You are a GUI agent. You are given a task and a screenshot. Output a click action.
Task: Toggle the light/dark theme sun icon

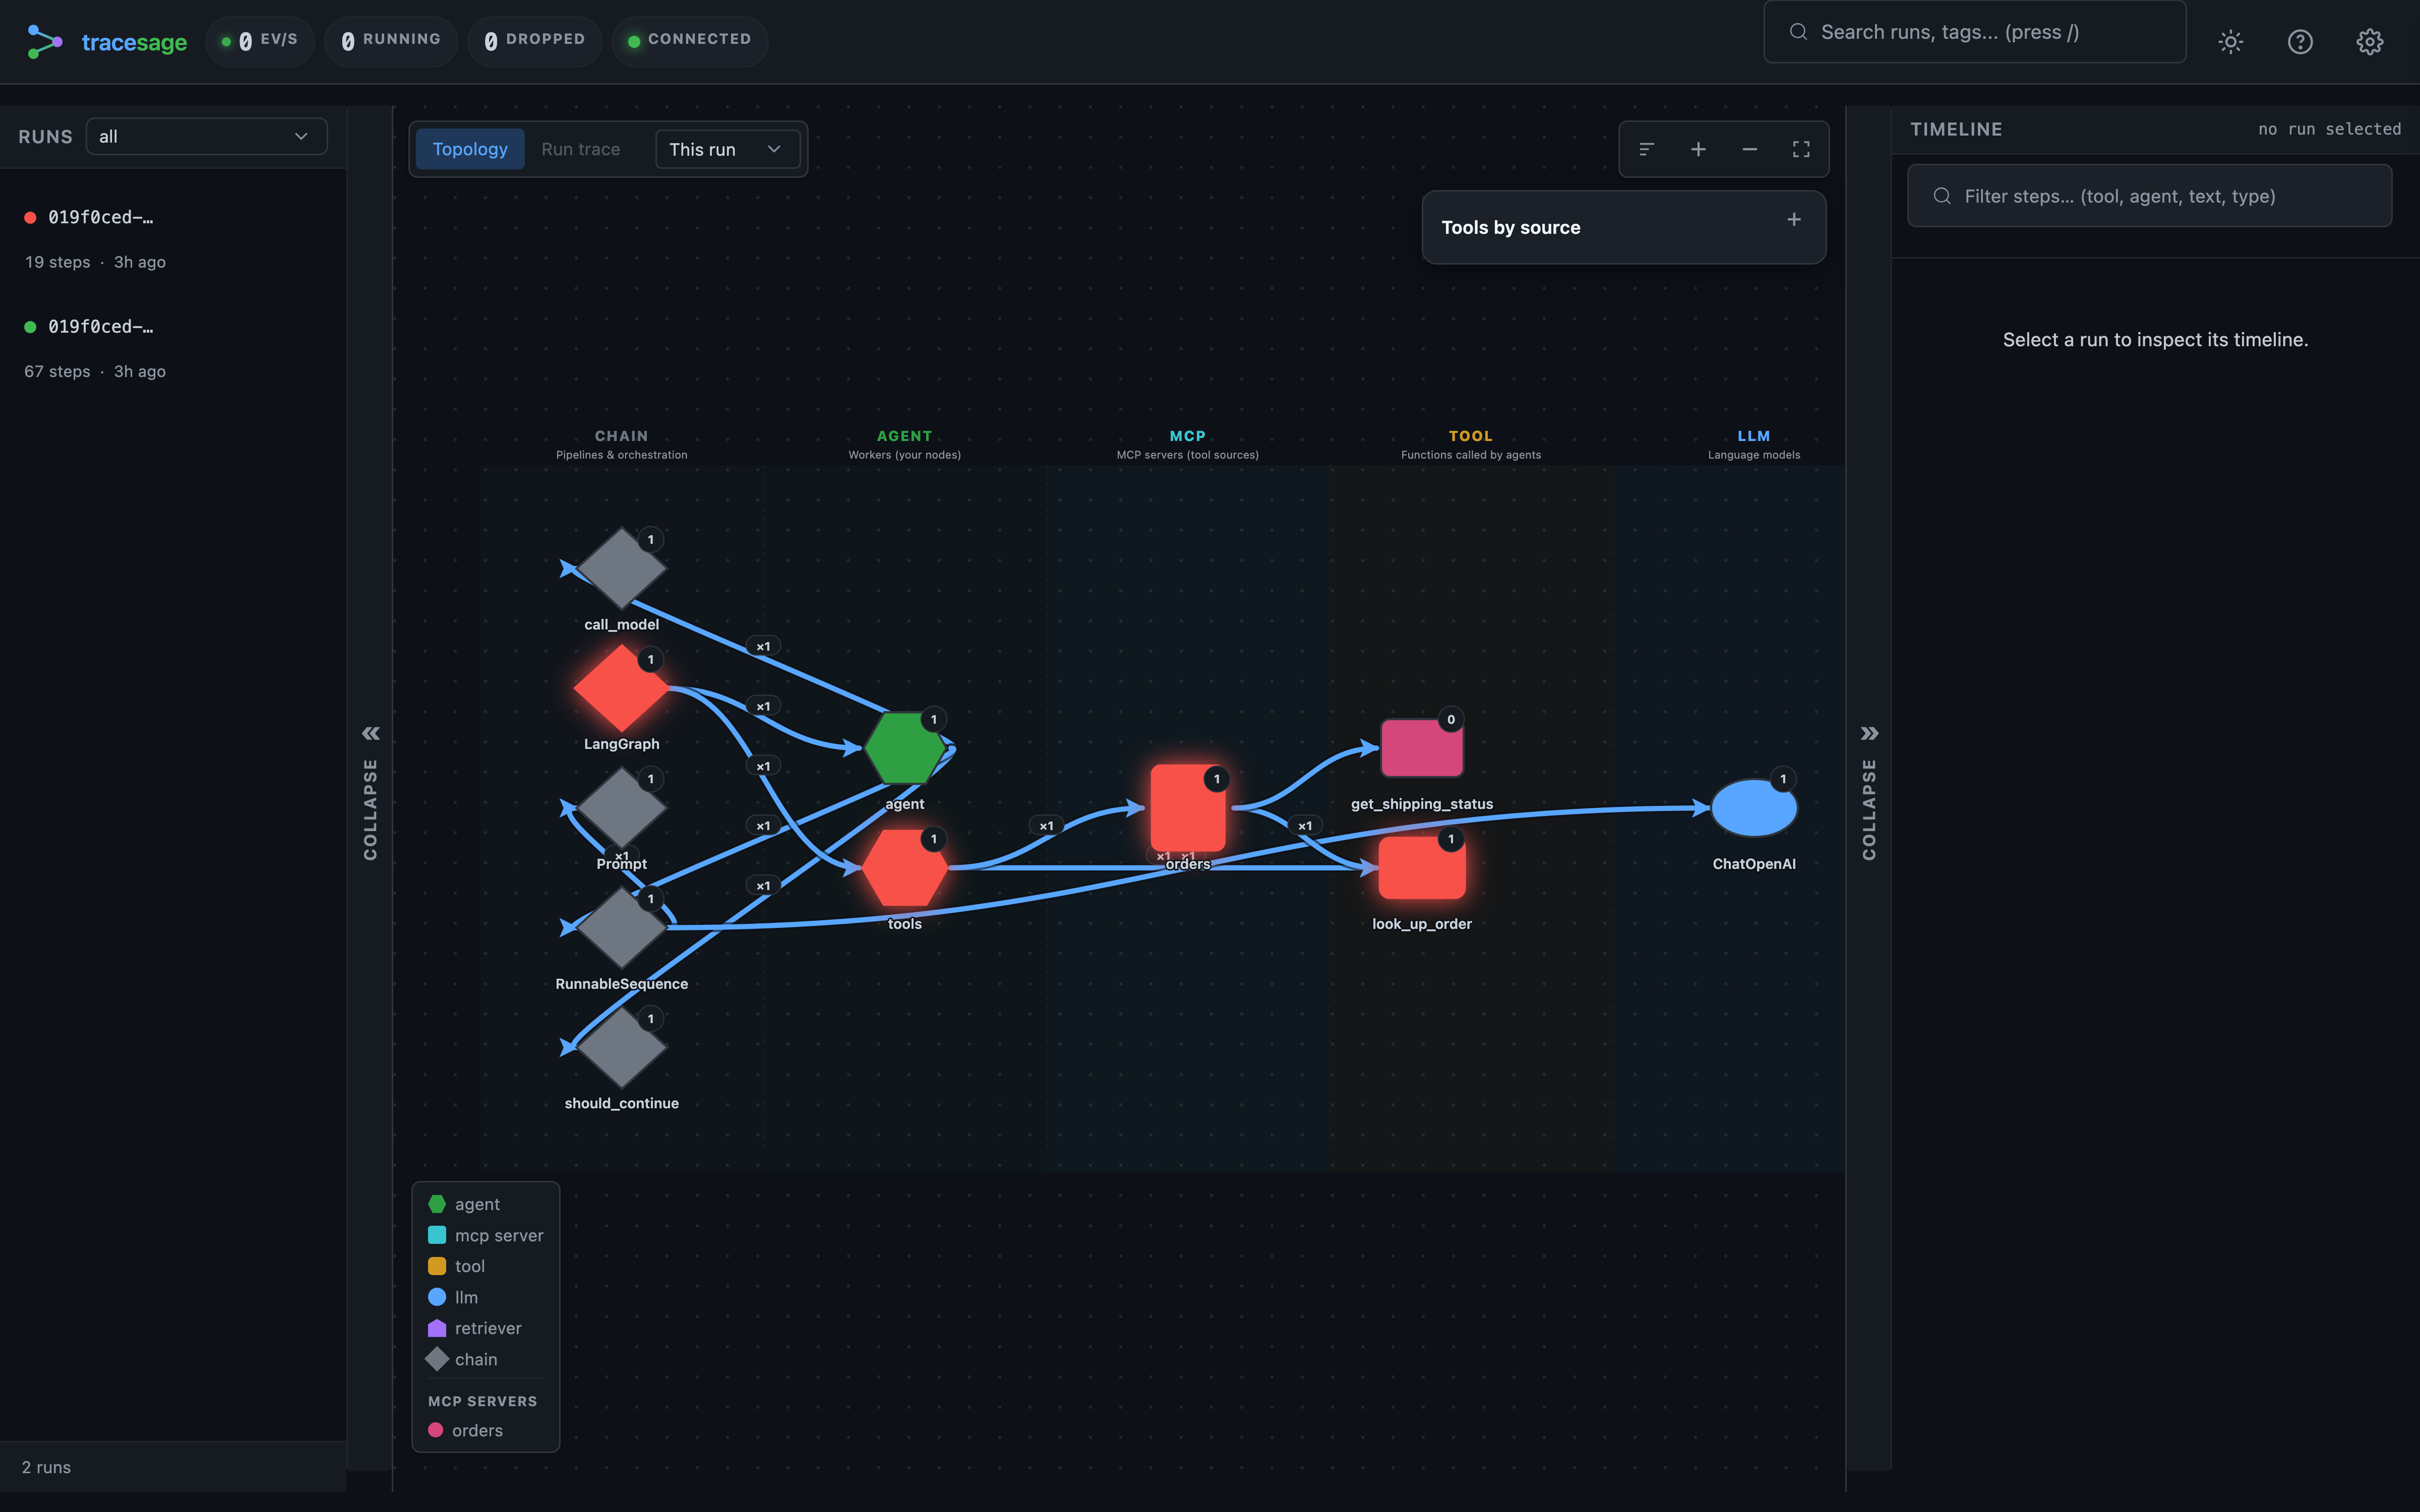[x=2230, y=41]
